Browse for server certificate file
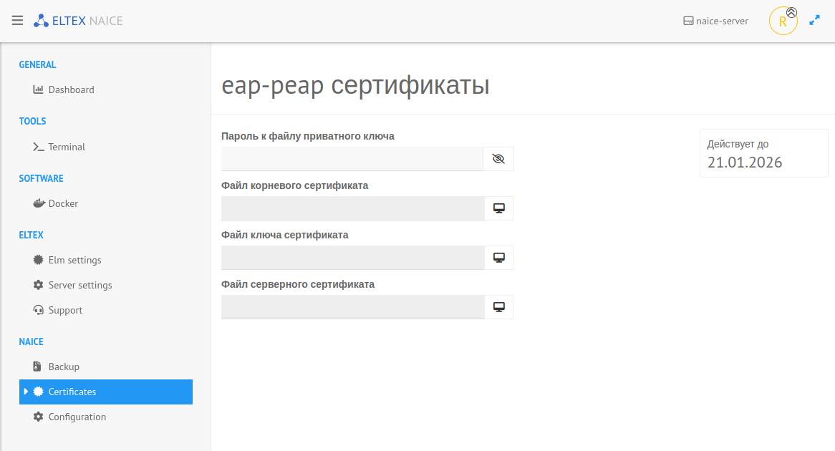 click(x=498, y=307)
